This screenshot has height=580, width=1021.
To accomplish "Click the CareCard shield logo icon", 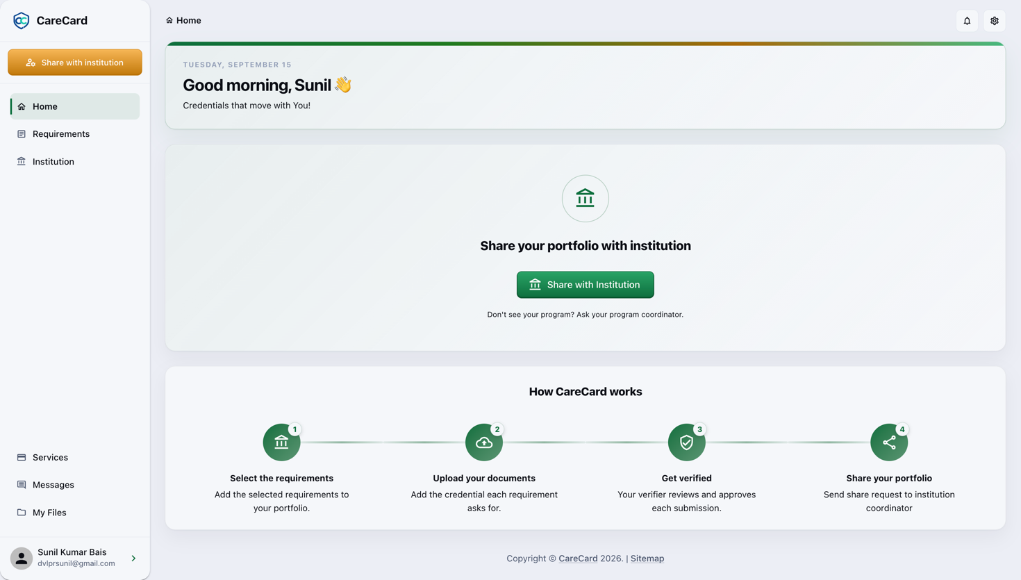I will point(22,20).
